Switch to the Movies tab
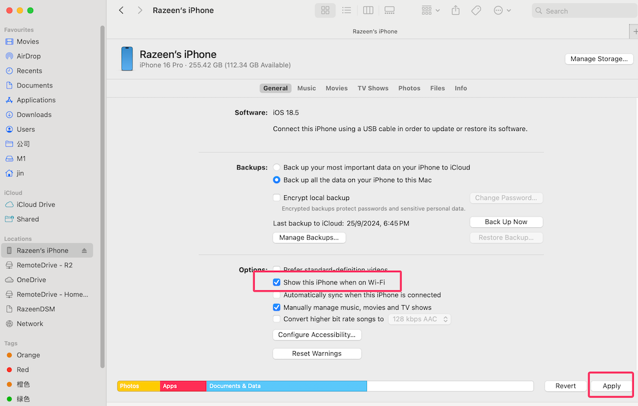638x406 pixels. [x=337, y=88]
